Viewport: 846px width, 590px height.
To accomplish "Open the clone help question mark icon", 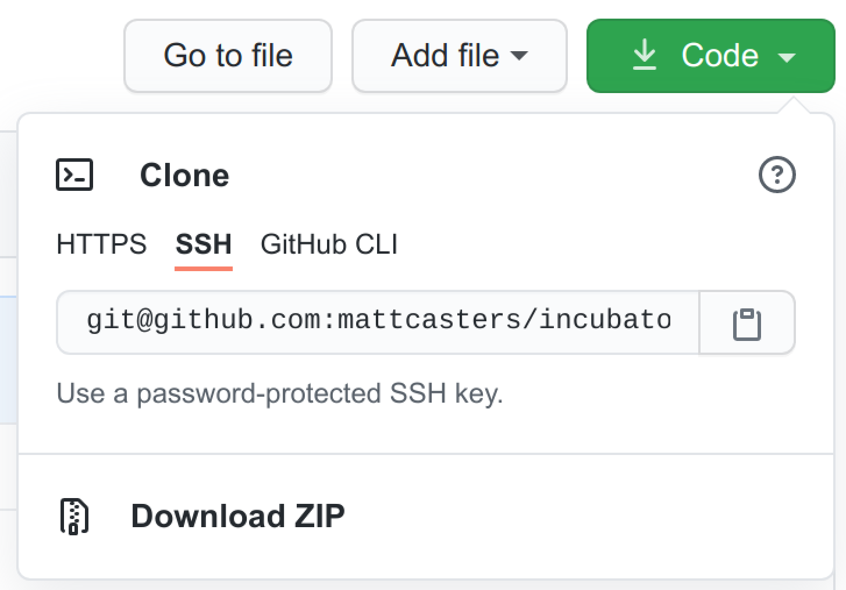I will 777,175.
